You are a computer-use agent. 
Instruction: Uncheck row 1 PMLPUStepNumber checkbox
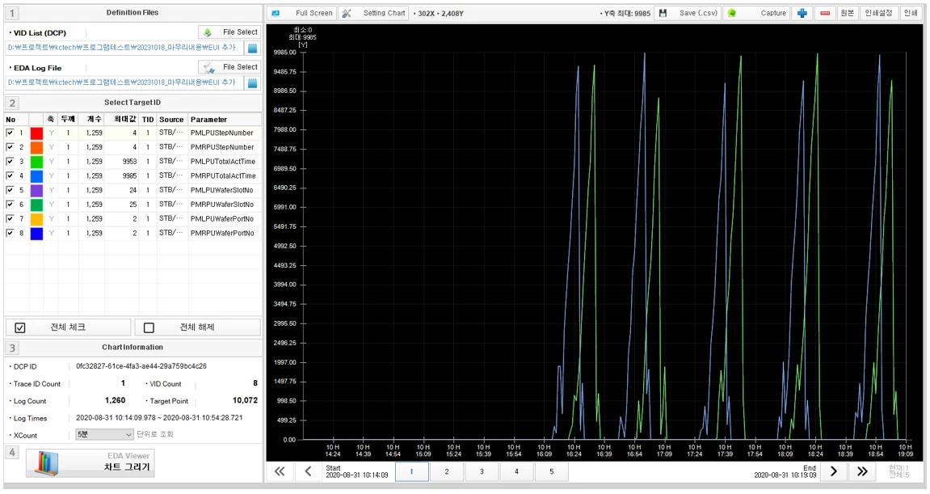[10, 133]
